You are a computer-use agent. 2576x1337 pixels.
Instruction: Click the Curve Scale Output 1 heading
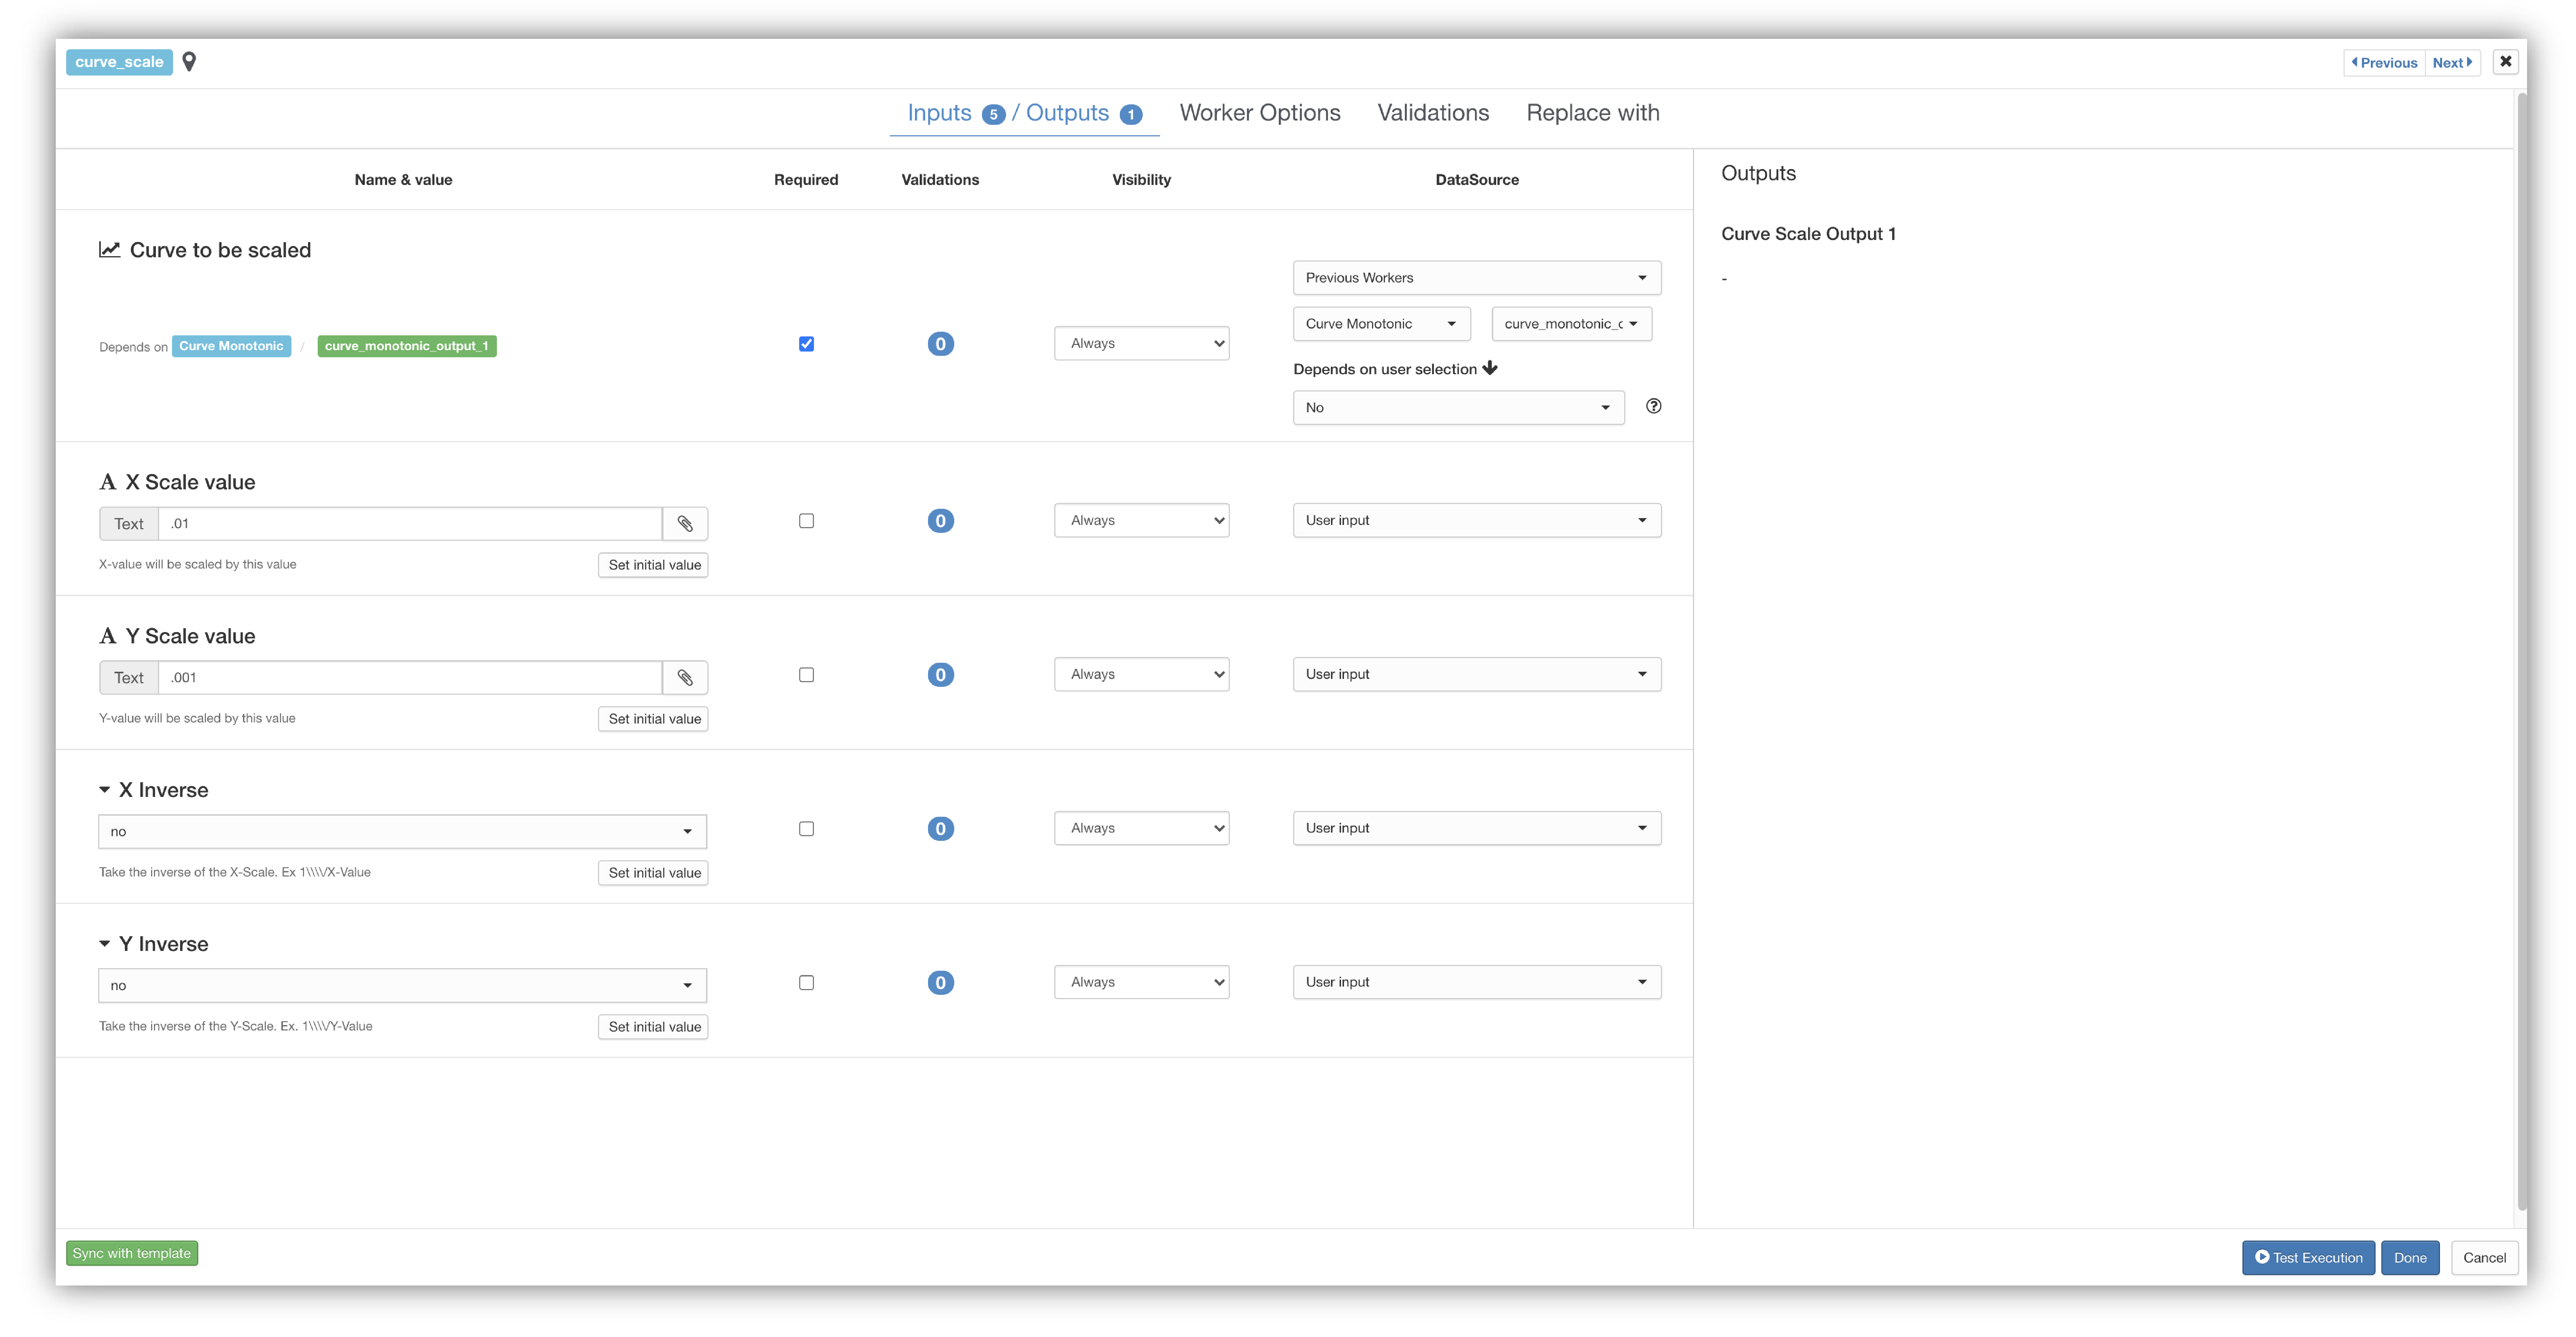(x=1808, y=234)
